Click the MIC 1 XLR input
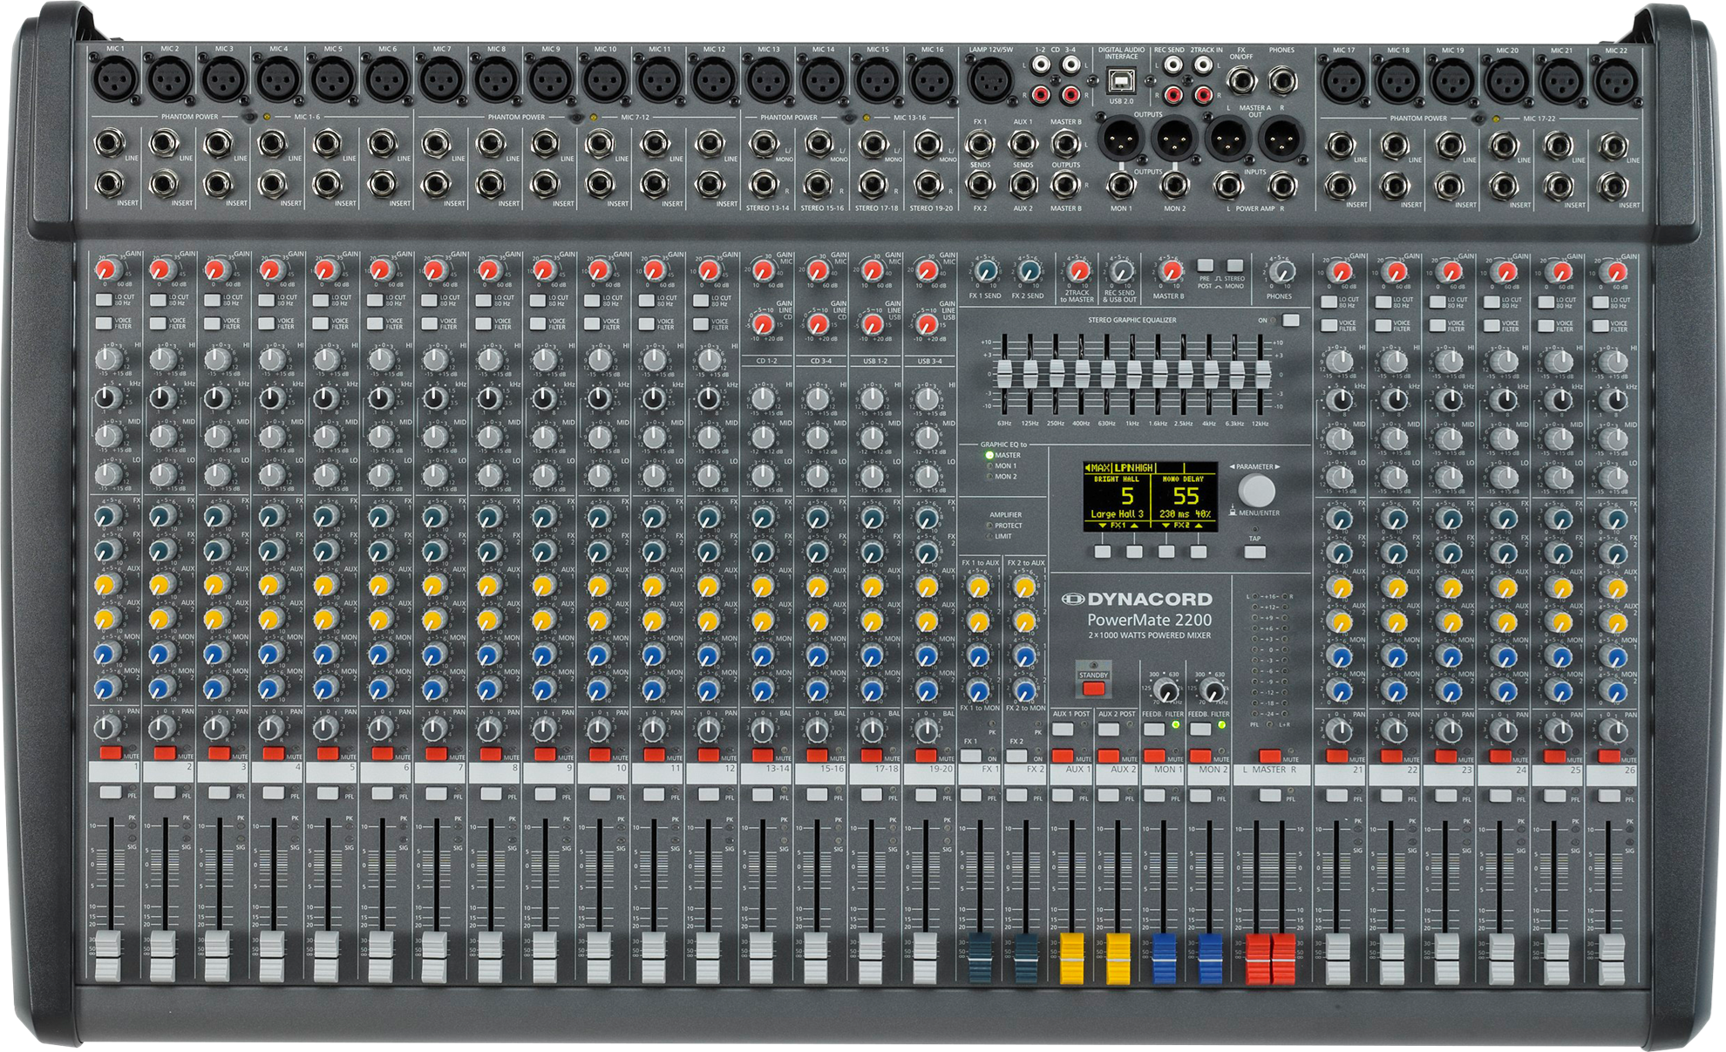Image resolution: width=1726 pixels, height=1052 pixels. coord(114,80)
